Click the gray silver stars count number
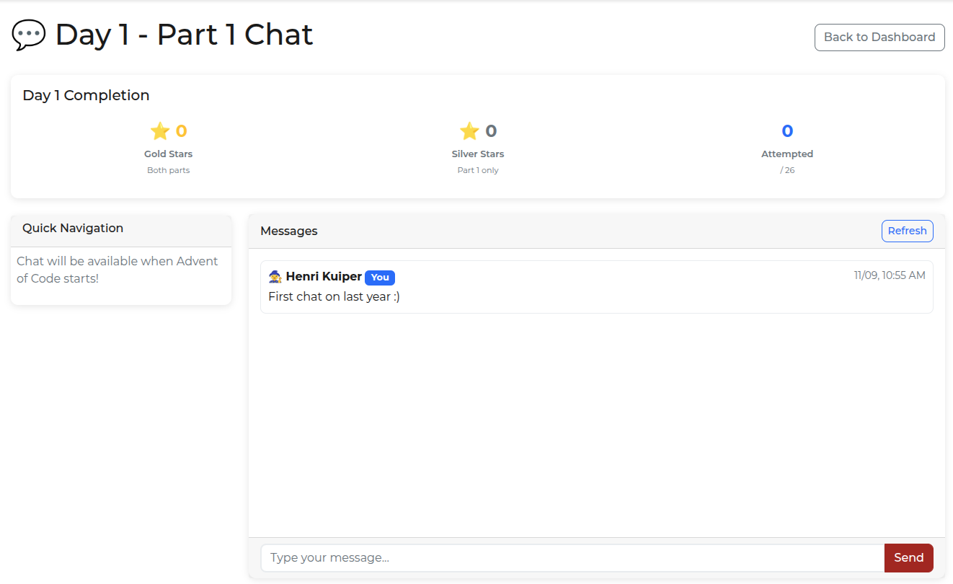This screenshot has height=584, width=953. point(491,131)
